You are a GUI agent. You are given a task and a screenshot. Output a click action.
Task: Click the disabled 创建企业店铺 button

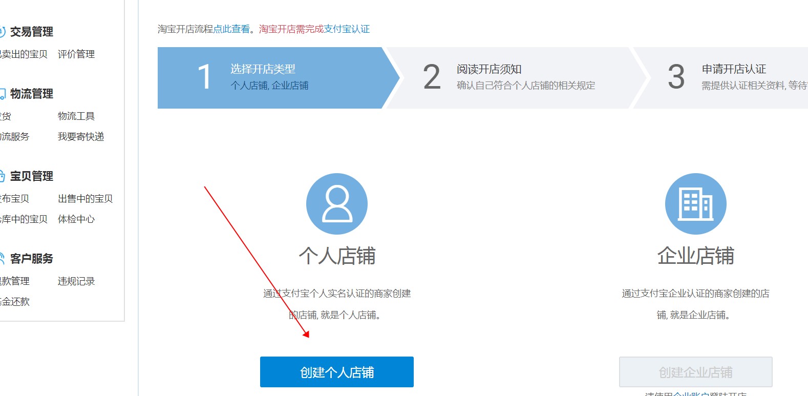[x=695, y=372]
